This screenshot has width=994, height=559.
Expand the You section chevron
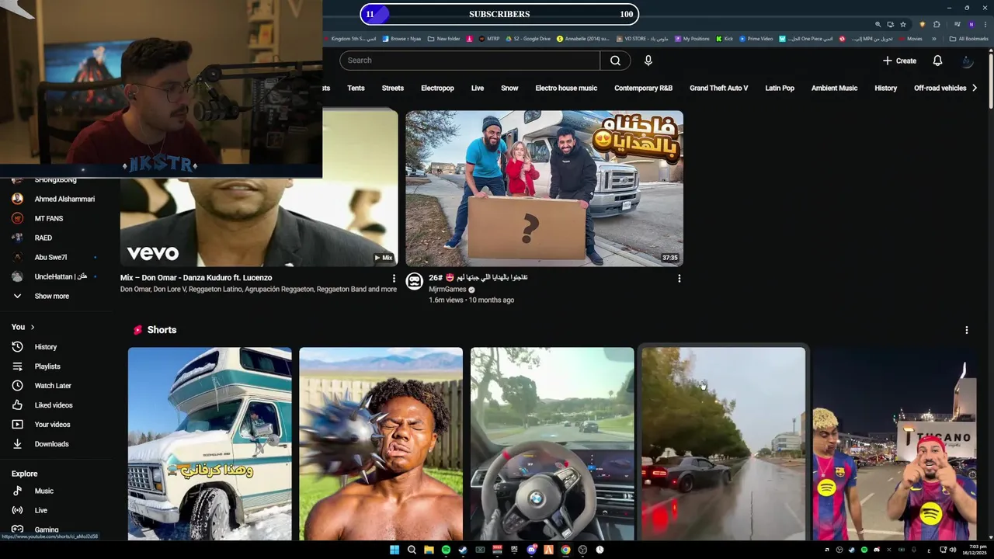pos(33,327)
